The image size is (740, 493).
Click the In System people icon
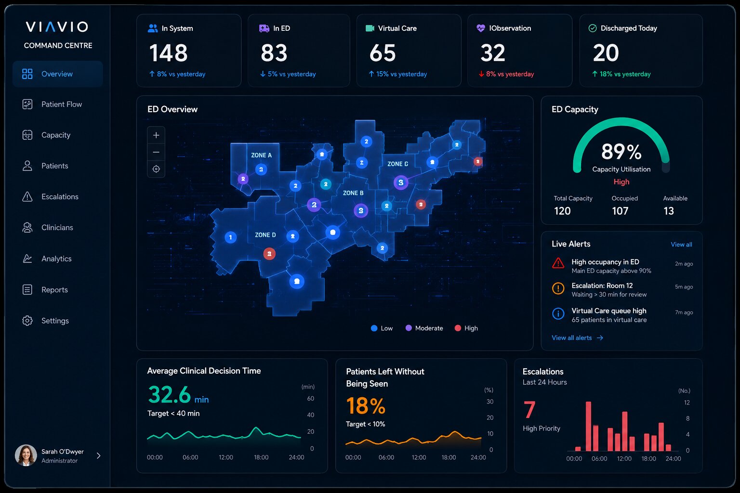coord(153,28)
